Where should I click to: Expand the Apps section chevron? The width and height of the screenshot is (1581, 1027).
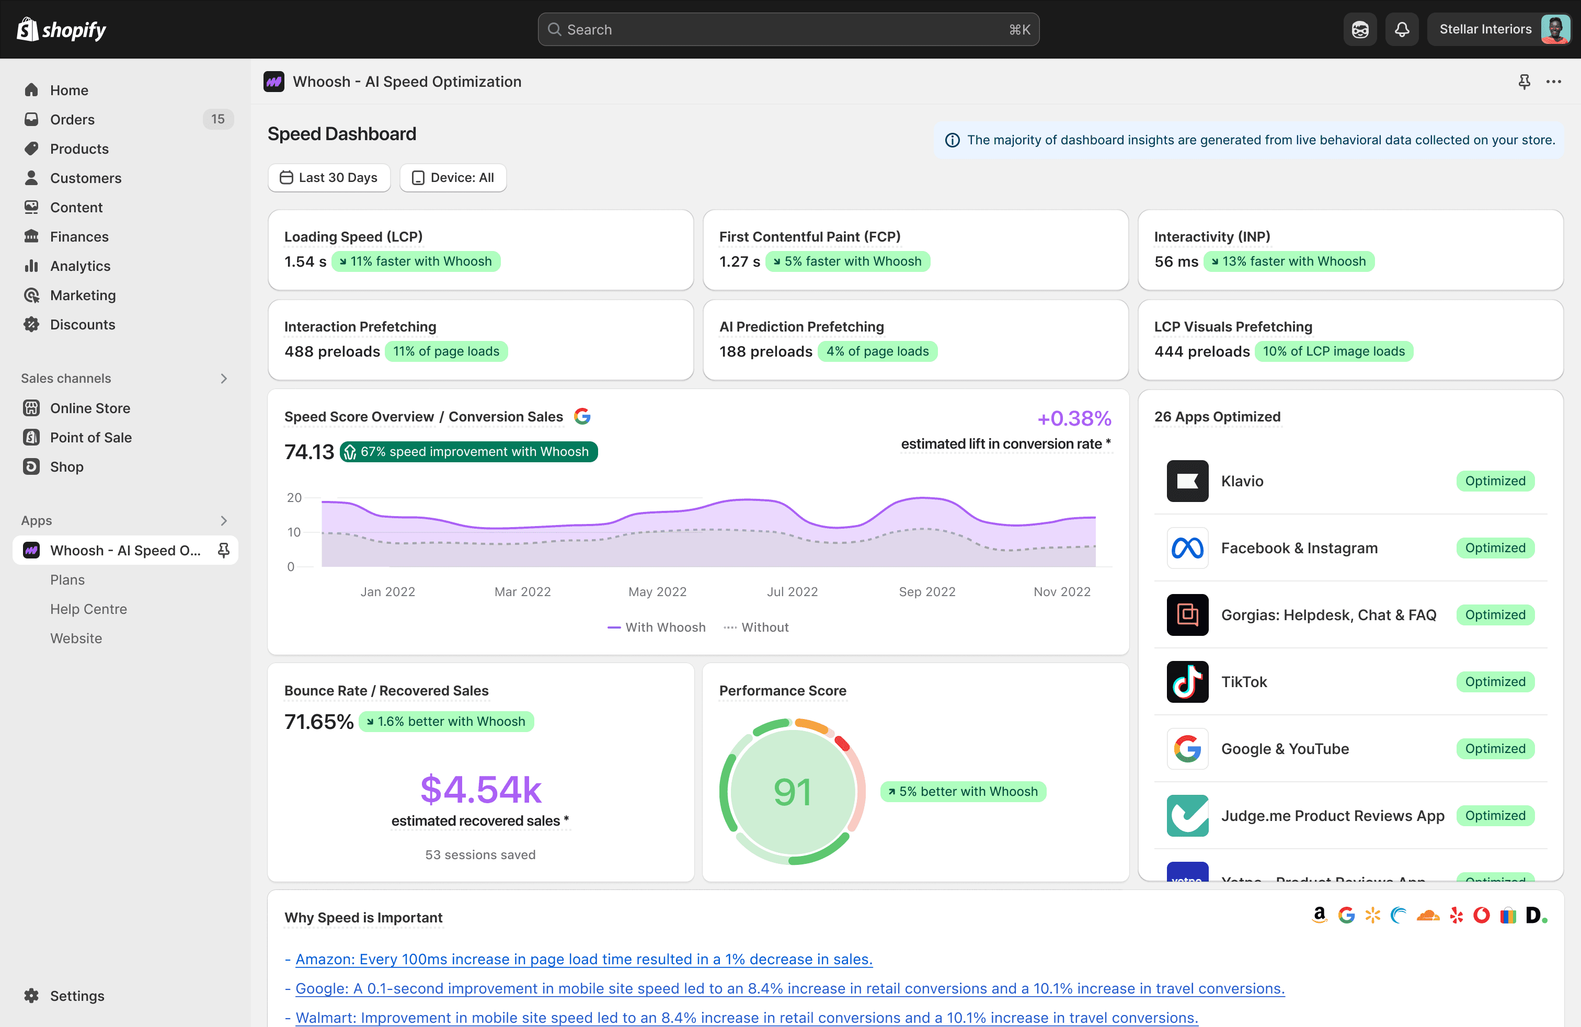tap(224, 520)
